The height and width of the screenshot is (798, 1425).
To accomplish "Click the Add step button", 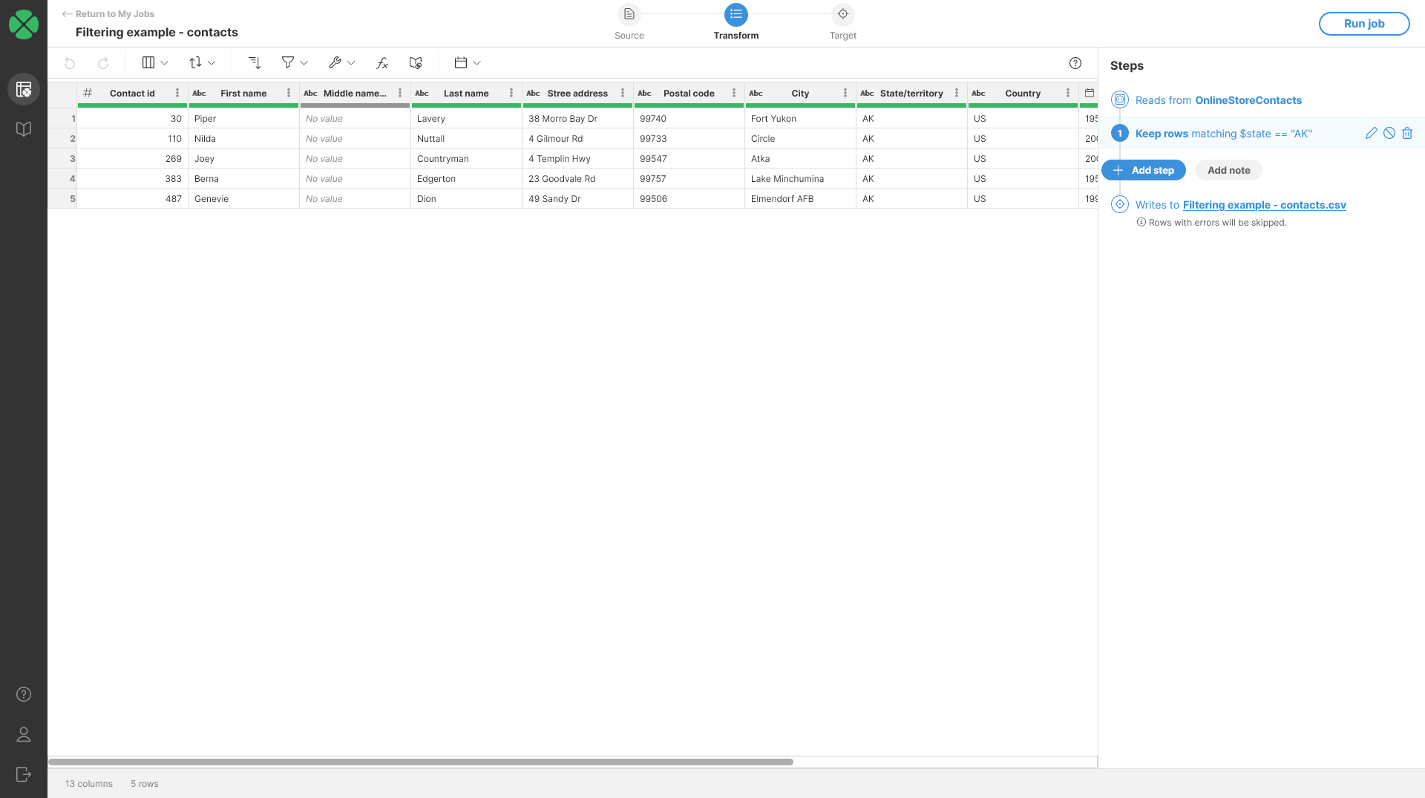I will click(1144, 170).
